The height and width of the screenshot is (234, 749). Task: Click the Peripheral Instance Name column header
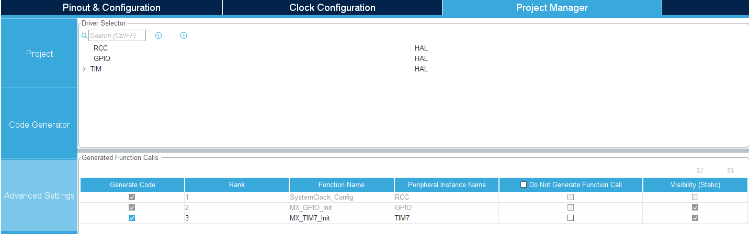coord(447,184)
